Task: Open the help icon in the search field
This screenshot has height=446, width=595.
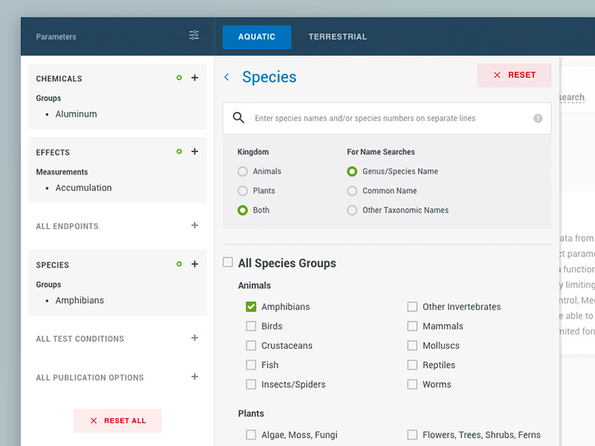Action: coord(538,117)
